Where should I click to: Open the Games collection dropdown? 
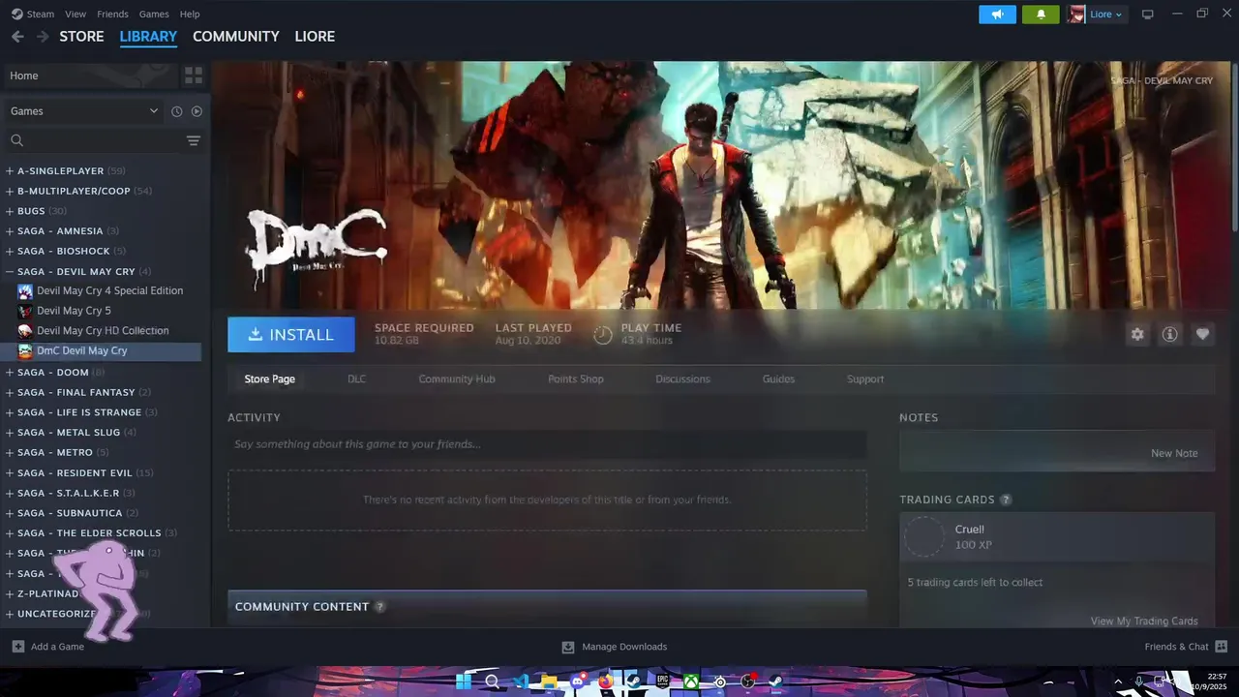tap(84, 111)
